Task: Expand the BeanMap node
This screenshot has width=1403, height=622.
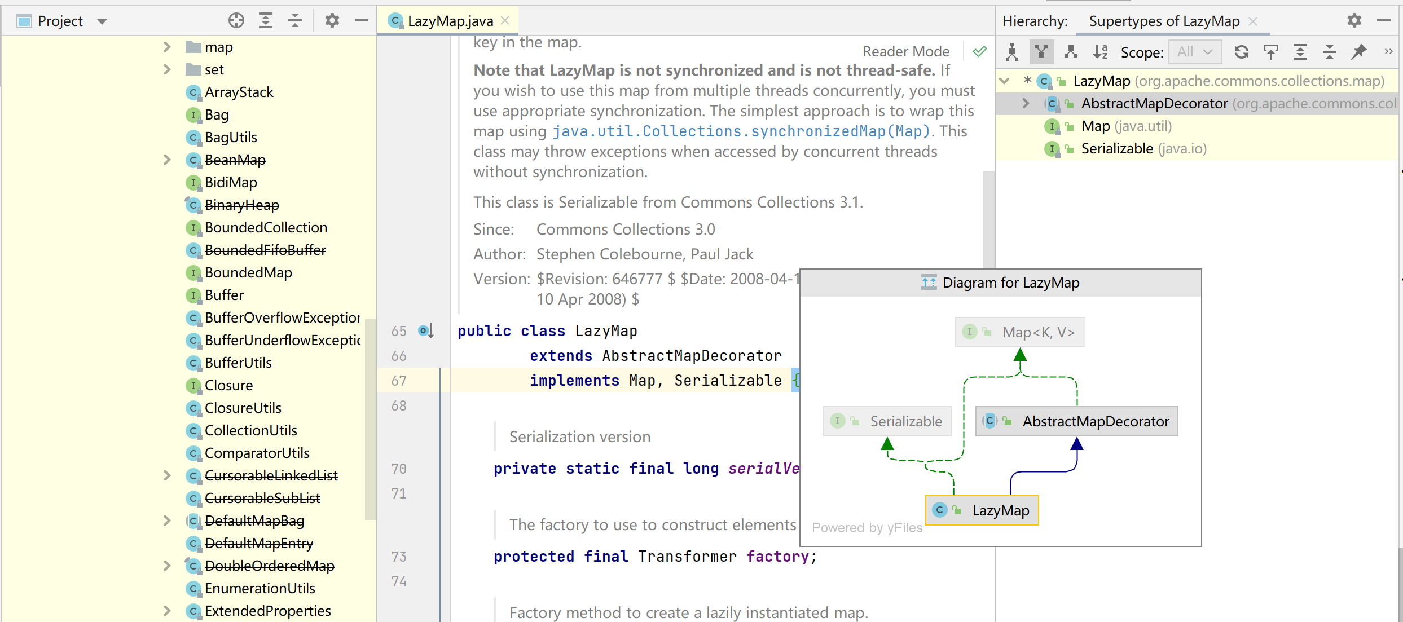Action: 167,160
